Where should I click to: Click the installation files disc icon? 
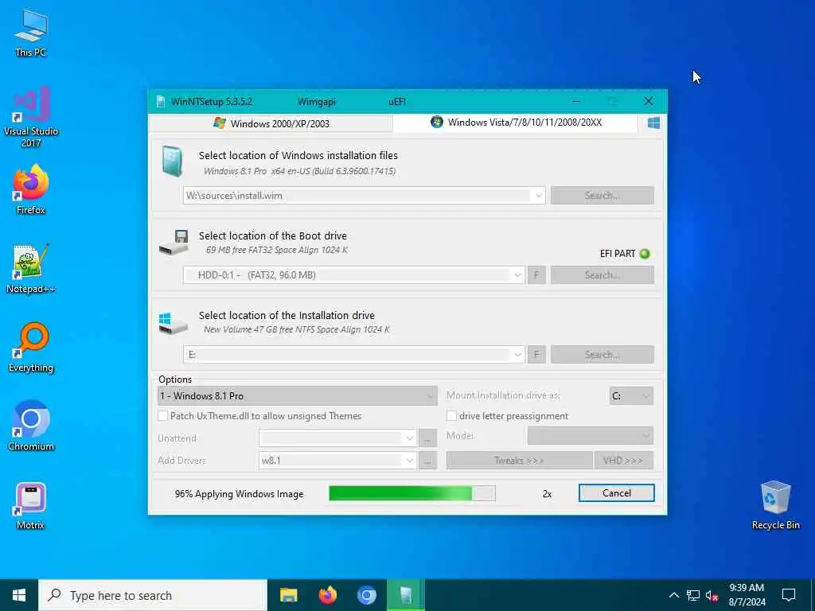pyautogui.click(x=172, y=161)
